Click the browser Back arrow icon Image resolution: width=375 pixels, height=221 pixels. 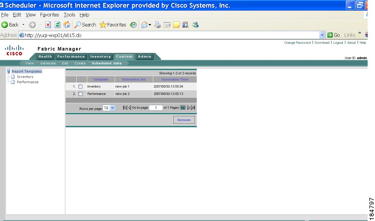click(x=5, y=25)
